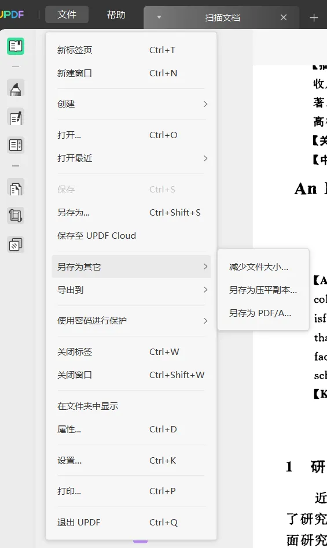This screenshot has height=548, width=327.
Task: Add a new tab with plus icon
Action: [314, 17]
